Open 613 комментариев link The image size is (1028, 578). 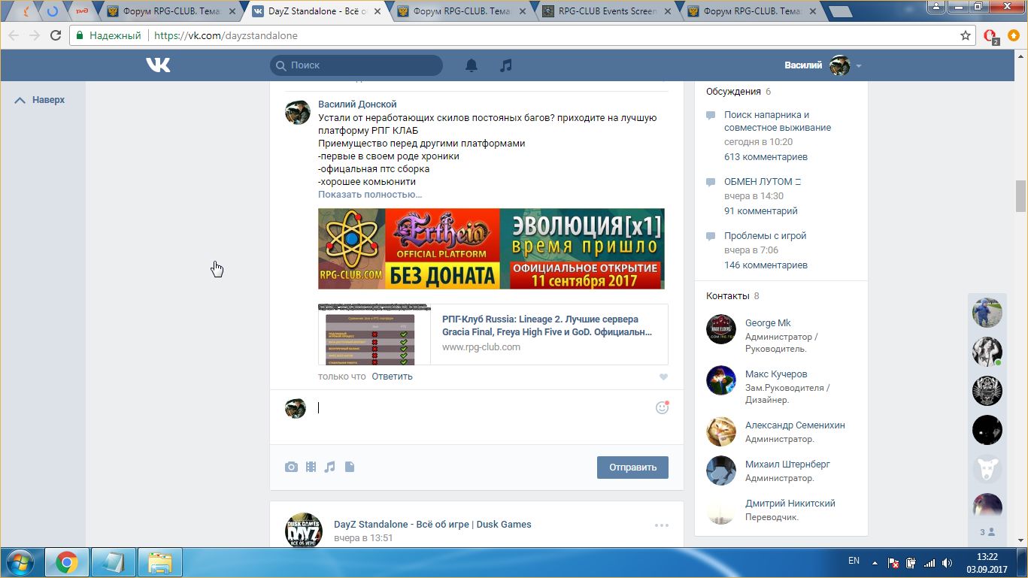766,157
